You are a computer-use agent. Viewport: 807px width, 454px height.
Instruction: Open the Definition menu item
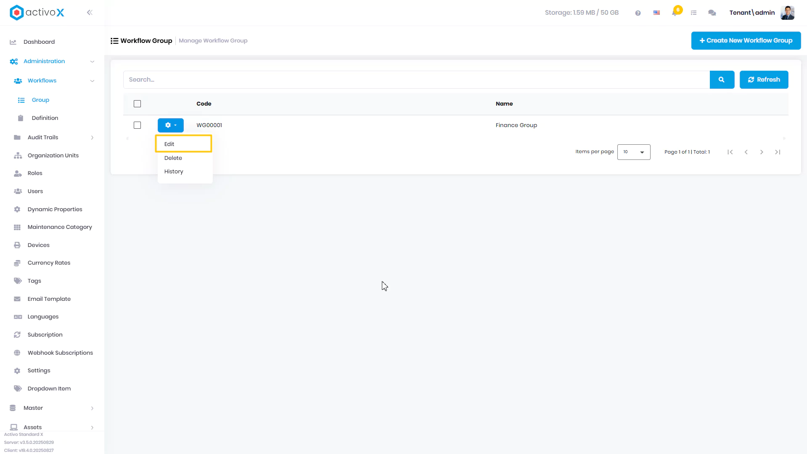[45, 118]
